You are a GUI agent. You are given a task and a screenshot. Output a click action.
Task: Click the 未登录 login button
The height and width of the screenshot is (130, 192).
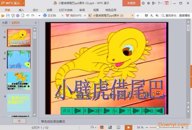131,3
